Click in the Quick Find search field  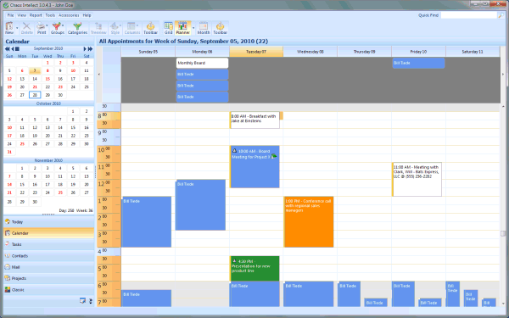pos(469,15)
